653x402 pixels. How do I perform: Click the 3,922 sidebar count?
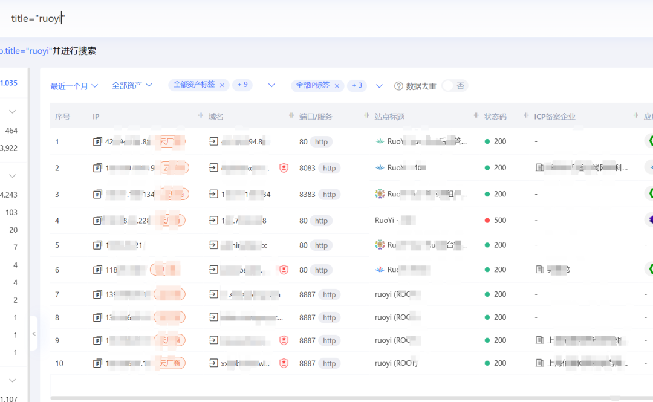click(8, 148)
